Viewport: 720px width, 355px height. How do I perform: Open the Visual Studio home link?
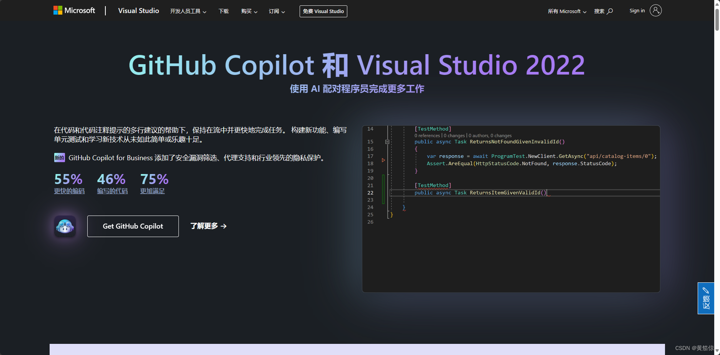coord(138,11)
